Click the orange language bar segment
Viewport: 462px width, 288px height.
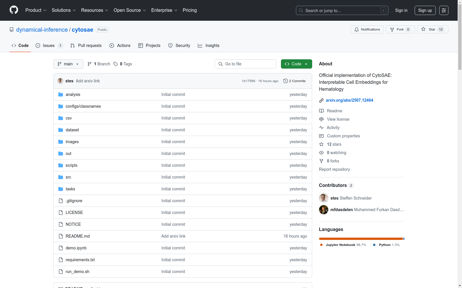[361, 239]
